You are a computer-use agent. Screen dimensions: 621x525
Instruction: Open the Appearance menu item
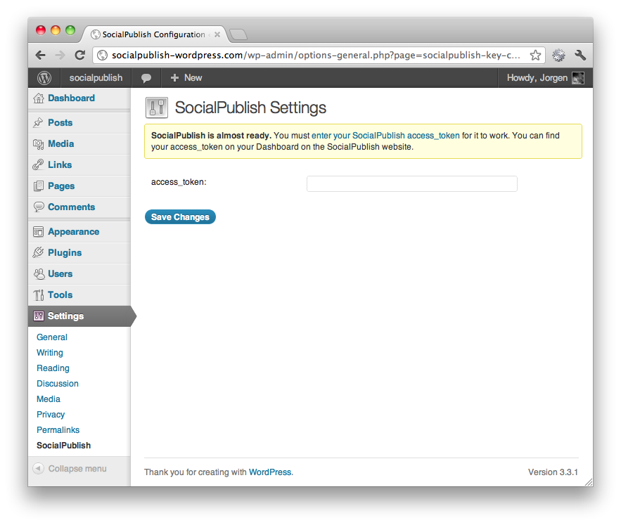pyautogui.click(x=74, y=232)
